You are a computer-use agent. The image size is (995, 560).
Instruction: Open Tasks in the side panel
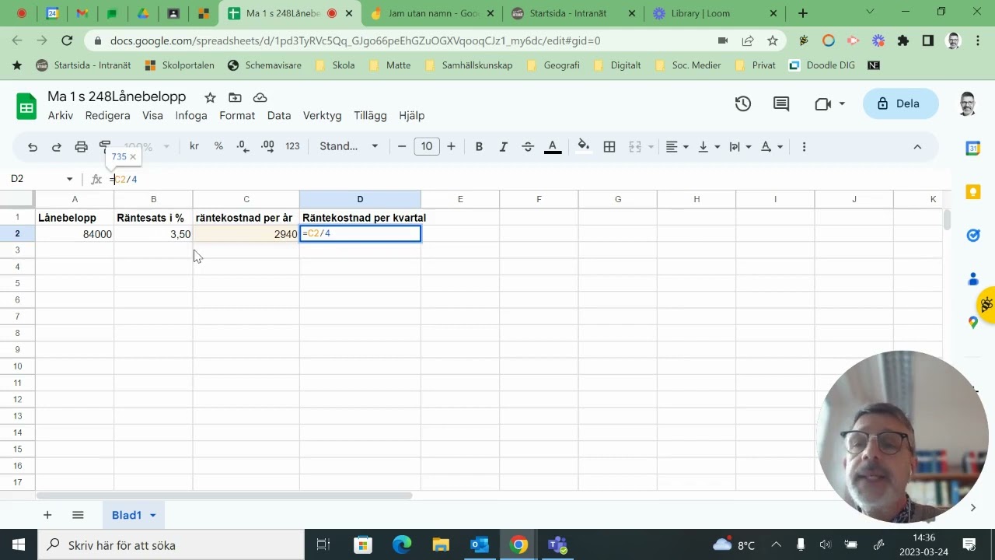click(x=972, y=235)
